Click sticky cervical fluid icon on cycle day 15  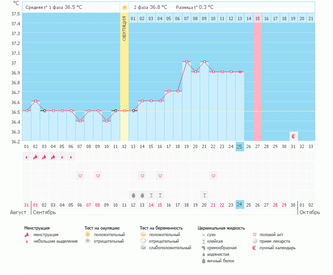pos(151,195)
